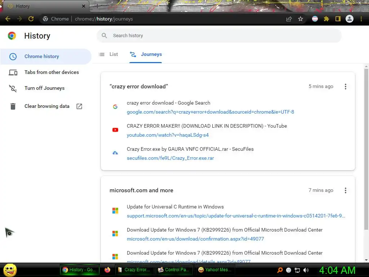The width and height of the screenshot is (369, 277).
Task: Click scrollbar down arrow
Action: click(x=366, y=260)
